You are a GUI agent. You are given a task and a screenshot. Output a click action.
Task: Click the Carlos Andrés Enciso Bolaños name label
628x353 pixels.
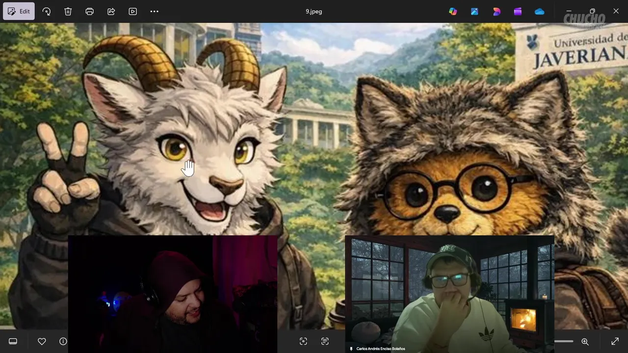tap(381, 349)
